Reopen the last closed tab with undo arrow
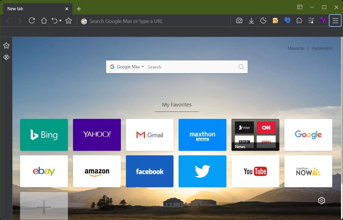 pos(54,21)
